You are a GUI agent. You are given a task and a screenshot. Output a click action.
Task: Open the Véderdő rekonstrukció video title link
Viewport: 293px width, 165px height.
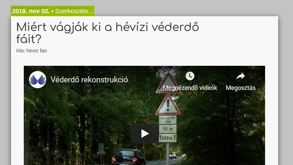(89, 80)
